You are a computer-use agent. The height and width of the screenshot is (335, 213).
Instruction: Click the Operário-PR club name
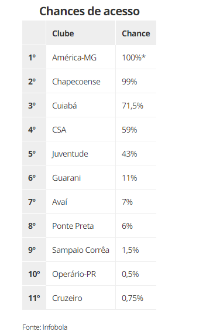point(74,274)
